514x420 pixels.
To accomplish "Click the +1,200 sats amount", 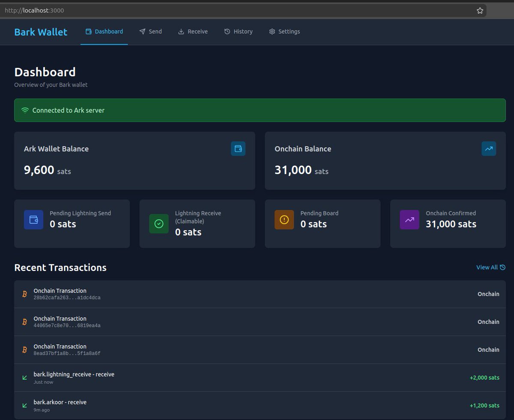I will coord(484,405).
